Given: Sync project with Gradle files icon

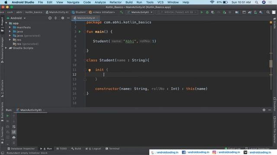Looking at the screenshot, I should [250, 12].
